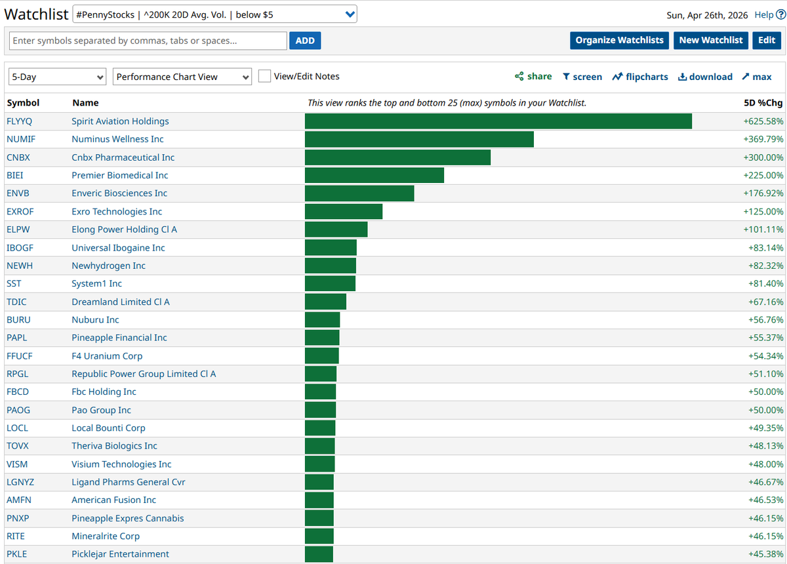
Task: Open the screen filter tool
Action: [x=582, y=77]
